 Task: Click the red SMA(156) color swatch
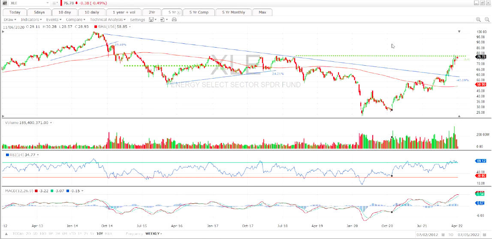[x=97, y=27]
